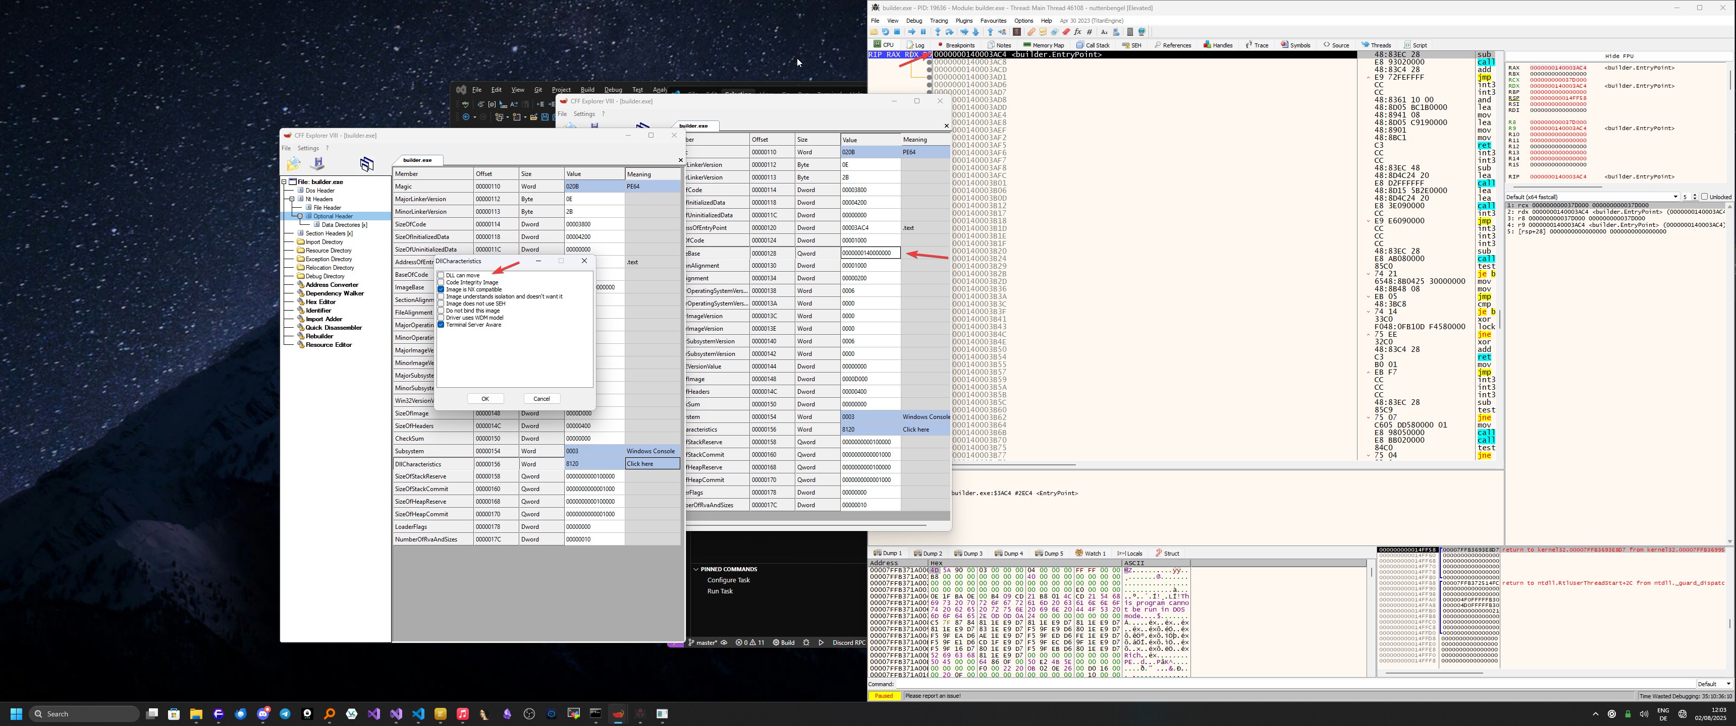This screenshot has height=726, width=1736.
Task: Click Windows Start button on taskbar
Action: [17, 713]
